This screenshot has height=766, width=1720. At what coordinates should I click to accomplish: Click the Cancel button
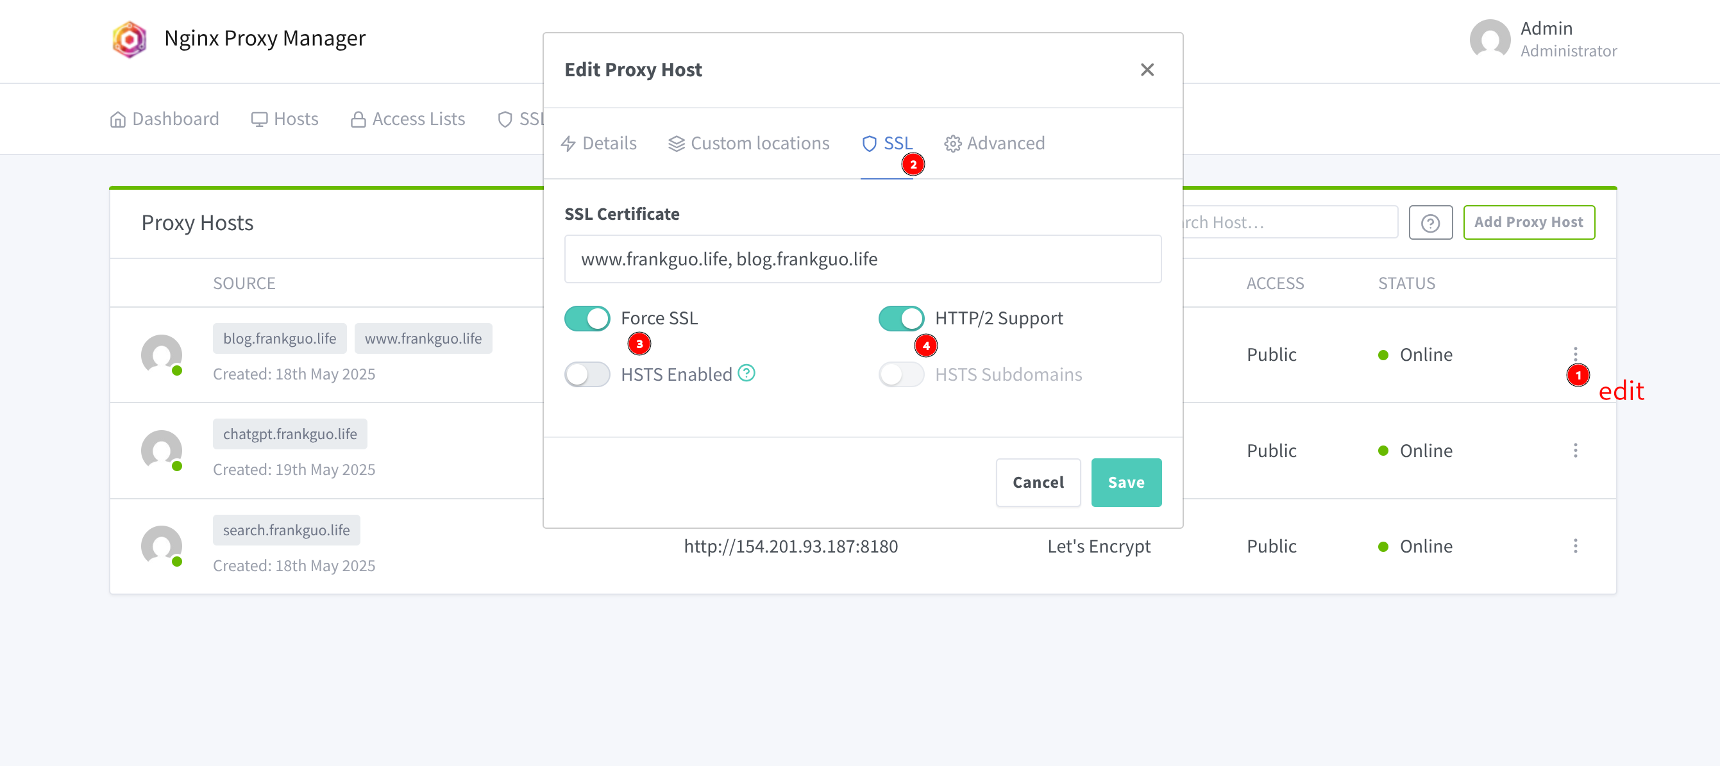point(1037,483)
